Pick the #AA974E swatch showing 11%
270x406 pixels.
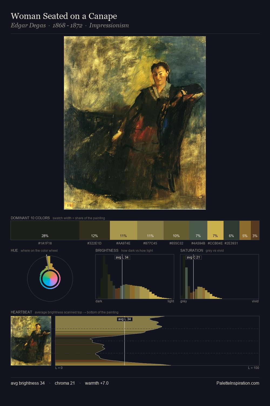pyautogui.click(x=123, y=230)
